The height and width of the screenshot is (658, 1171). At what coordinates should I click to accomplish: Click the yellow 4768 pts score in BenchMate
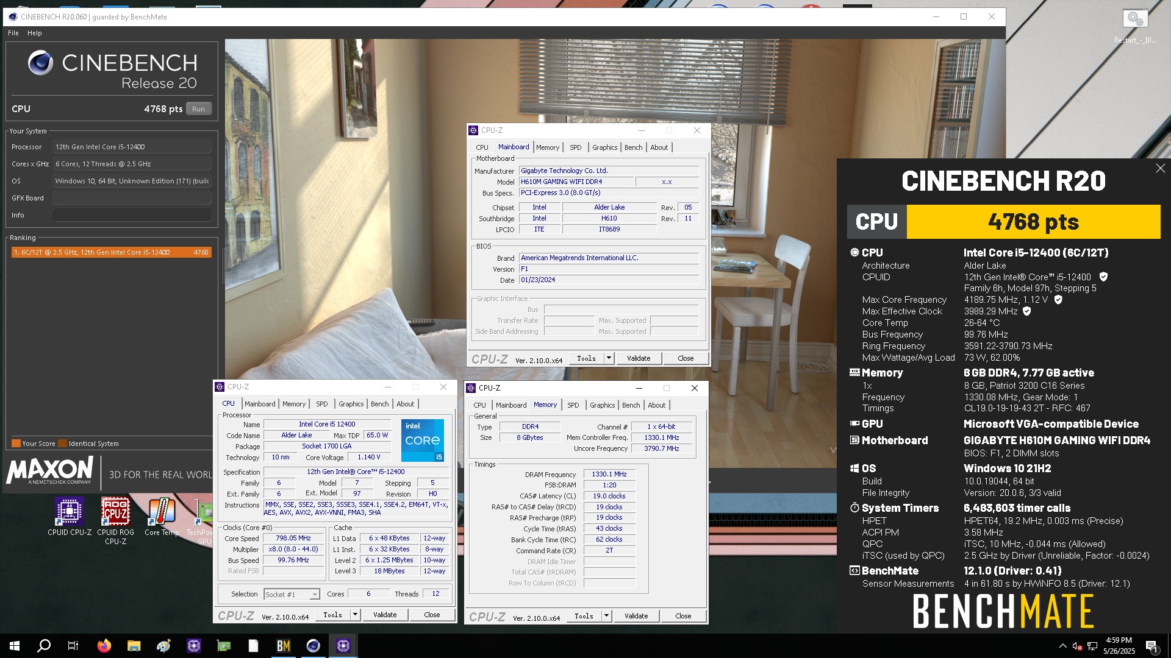[x=1033, y=222]
